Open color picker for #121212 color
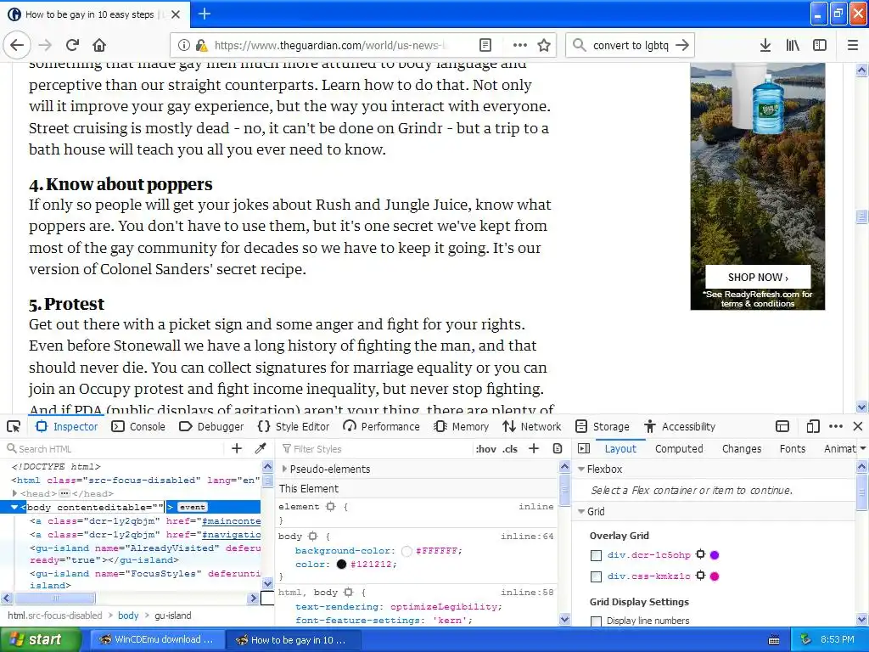 pyautogui.click(x=341, y=565)
